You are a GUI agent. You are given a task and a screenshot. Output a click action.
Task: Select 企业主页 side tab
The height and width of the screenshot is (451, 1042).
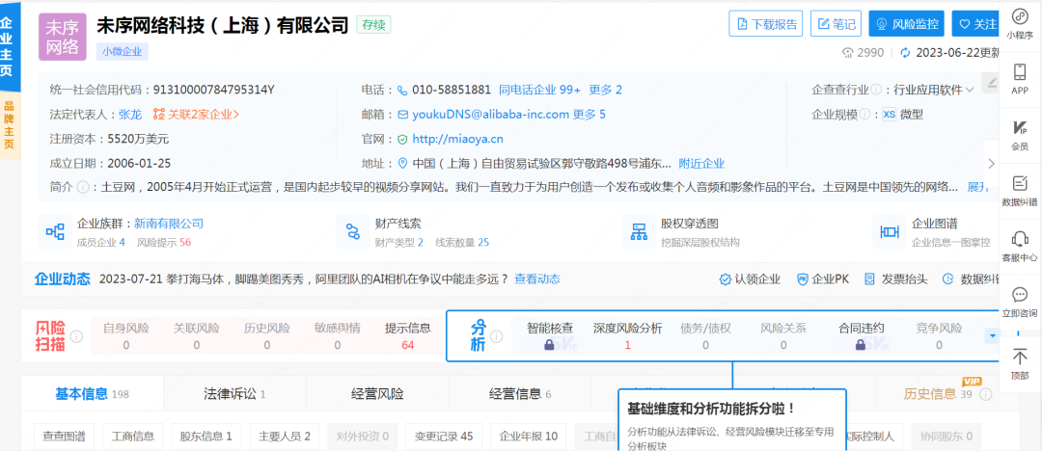pos(10,46)
